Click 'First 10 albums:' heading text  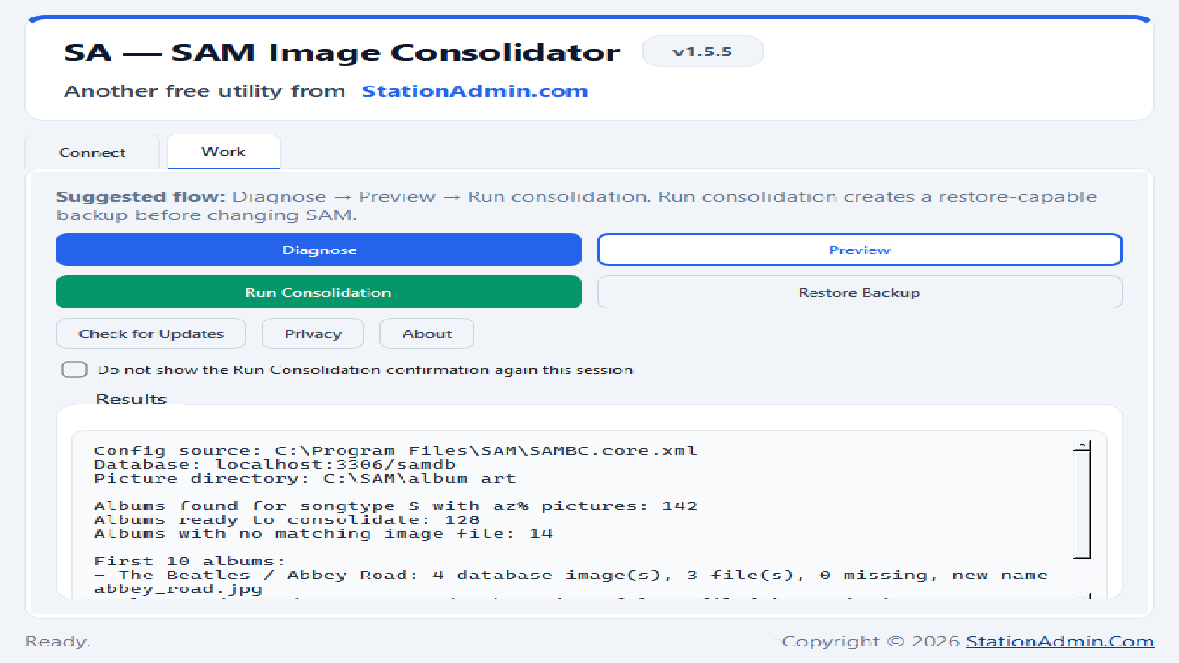tap(190, 561)
